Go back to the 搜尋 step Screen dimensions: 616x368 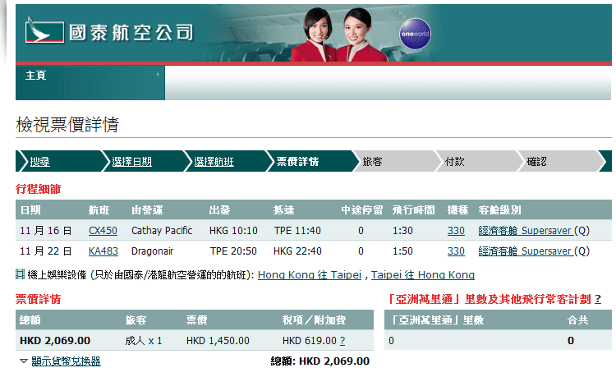[39, 162]
